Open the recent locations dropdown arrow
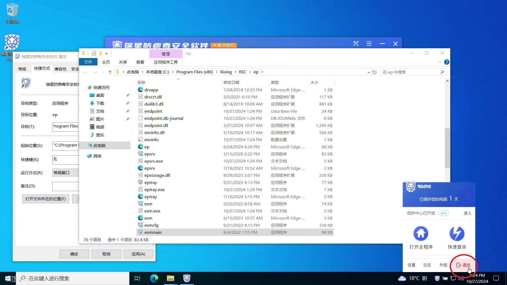The height and width of the screenshot is (285, 507). pos(103,72)
